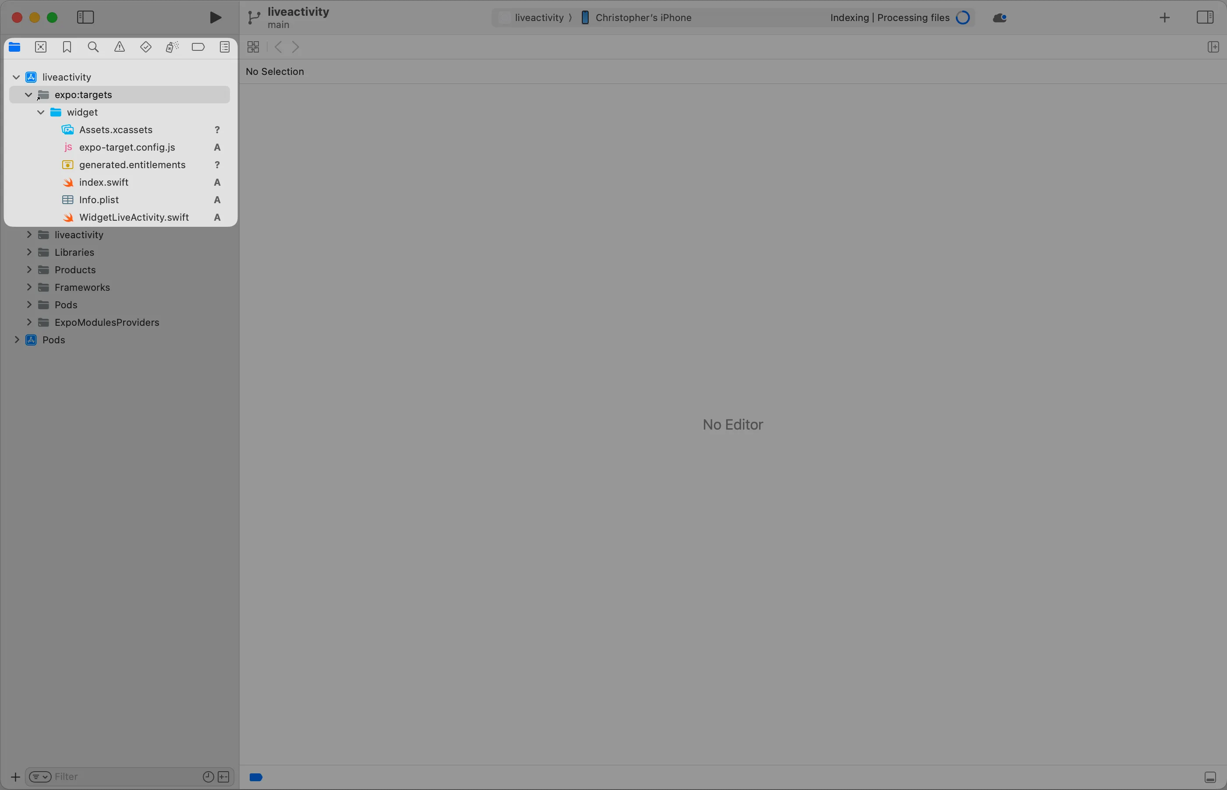This screenshot has height=790, width=1227.
Task: Collapse the expo:targets group
Action: 29,95
